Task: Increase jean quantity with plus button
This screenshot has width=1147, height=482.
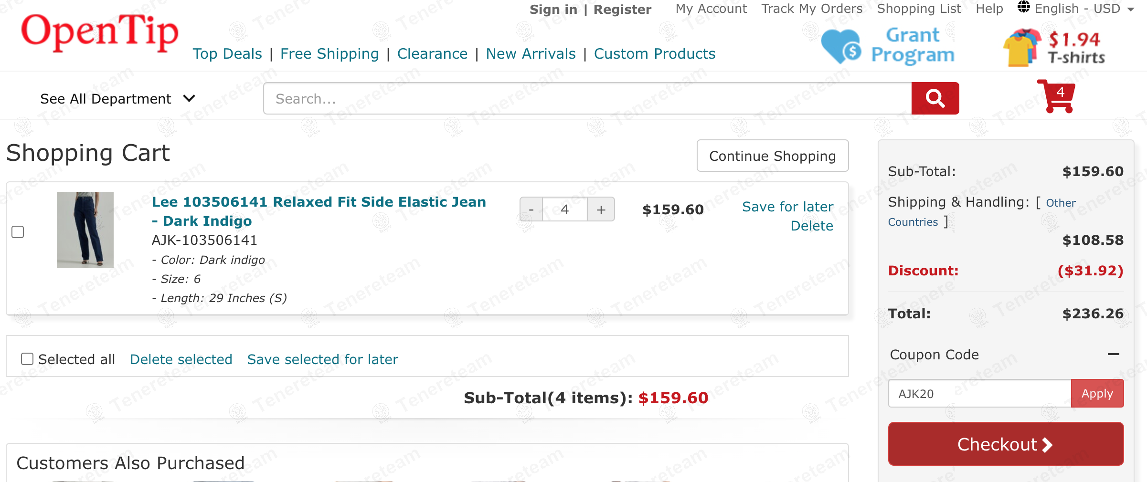Action: (601, 210)
